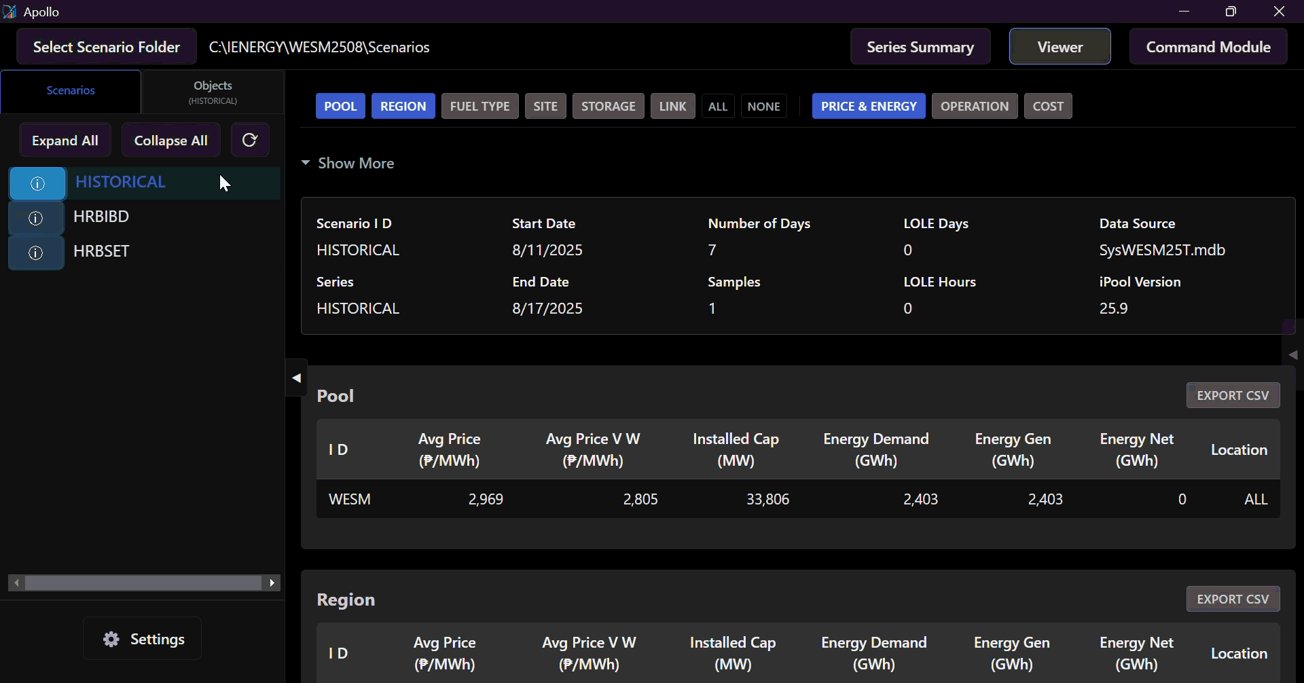Click the right-edge panel collapse arrow
This screenshot has width=1304, height=683.
(x=1292, y=355)
